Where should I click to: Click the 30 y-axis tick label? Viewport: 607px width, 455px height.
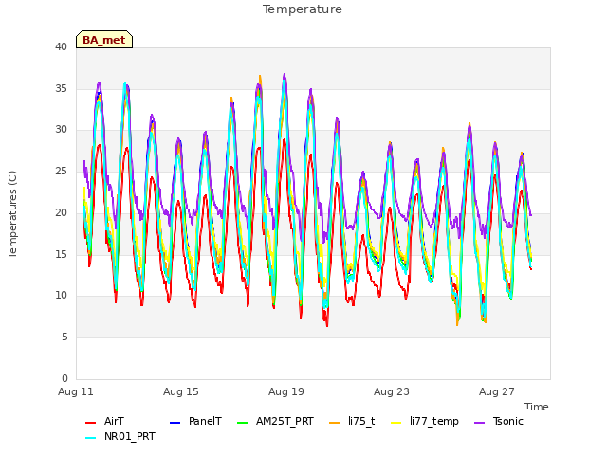61,130
